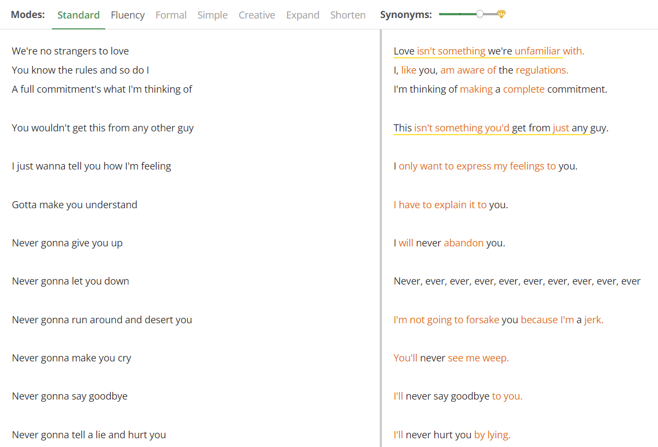The height and width of the screenshot is (447, 658).
Task: Click the output phrase 'because I'm'
Action: (x=547, y=319)
